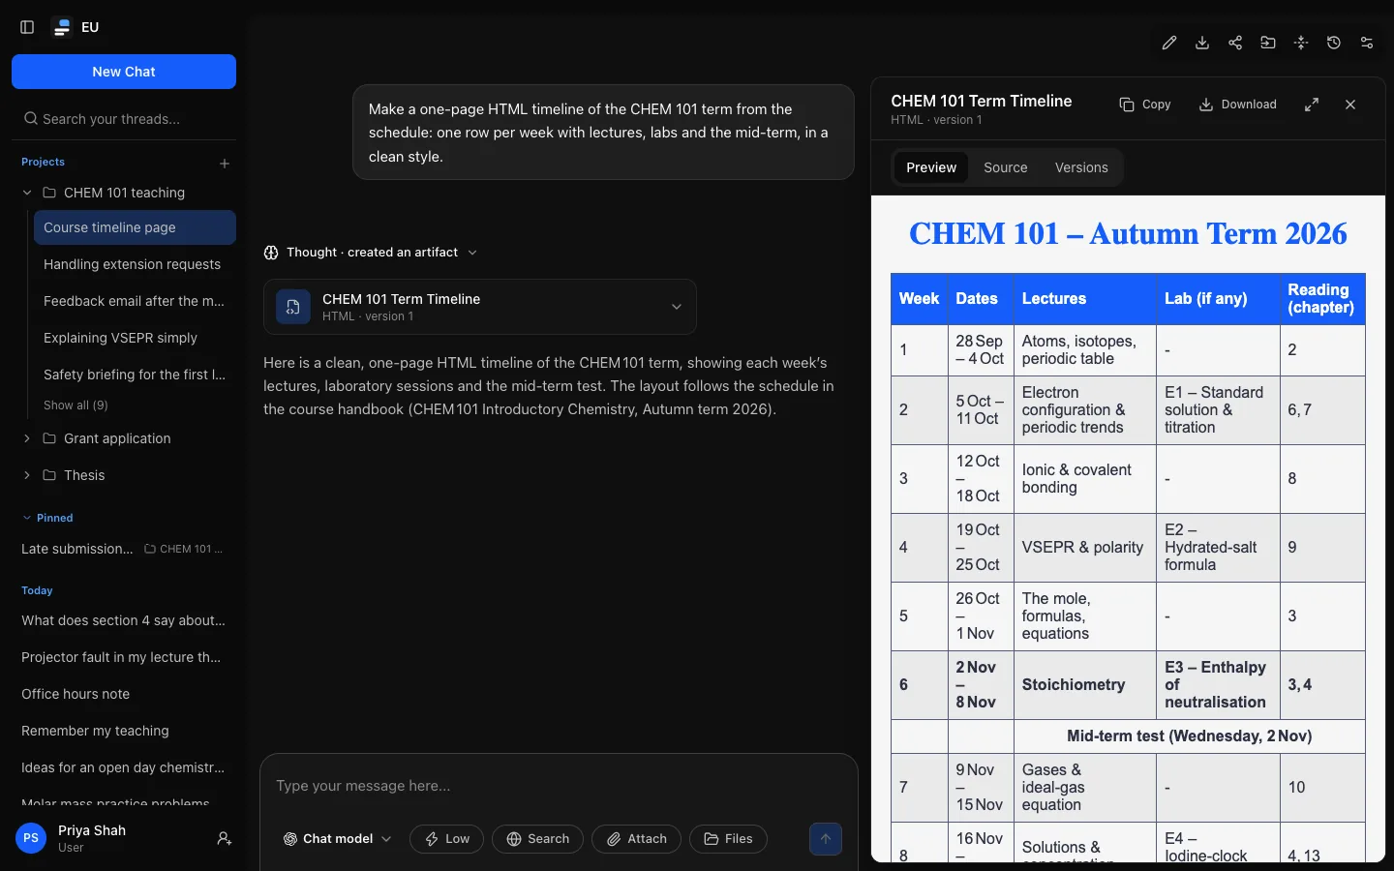Collapse the Pinned section

click(x=47, y=518)
